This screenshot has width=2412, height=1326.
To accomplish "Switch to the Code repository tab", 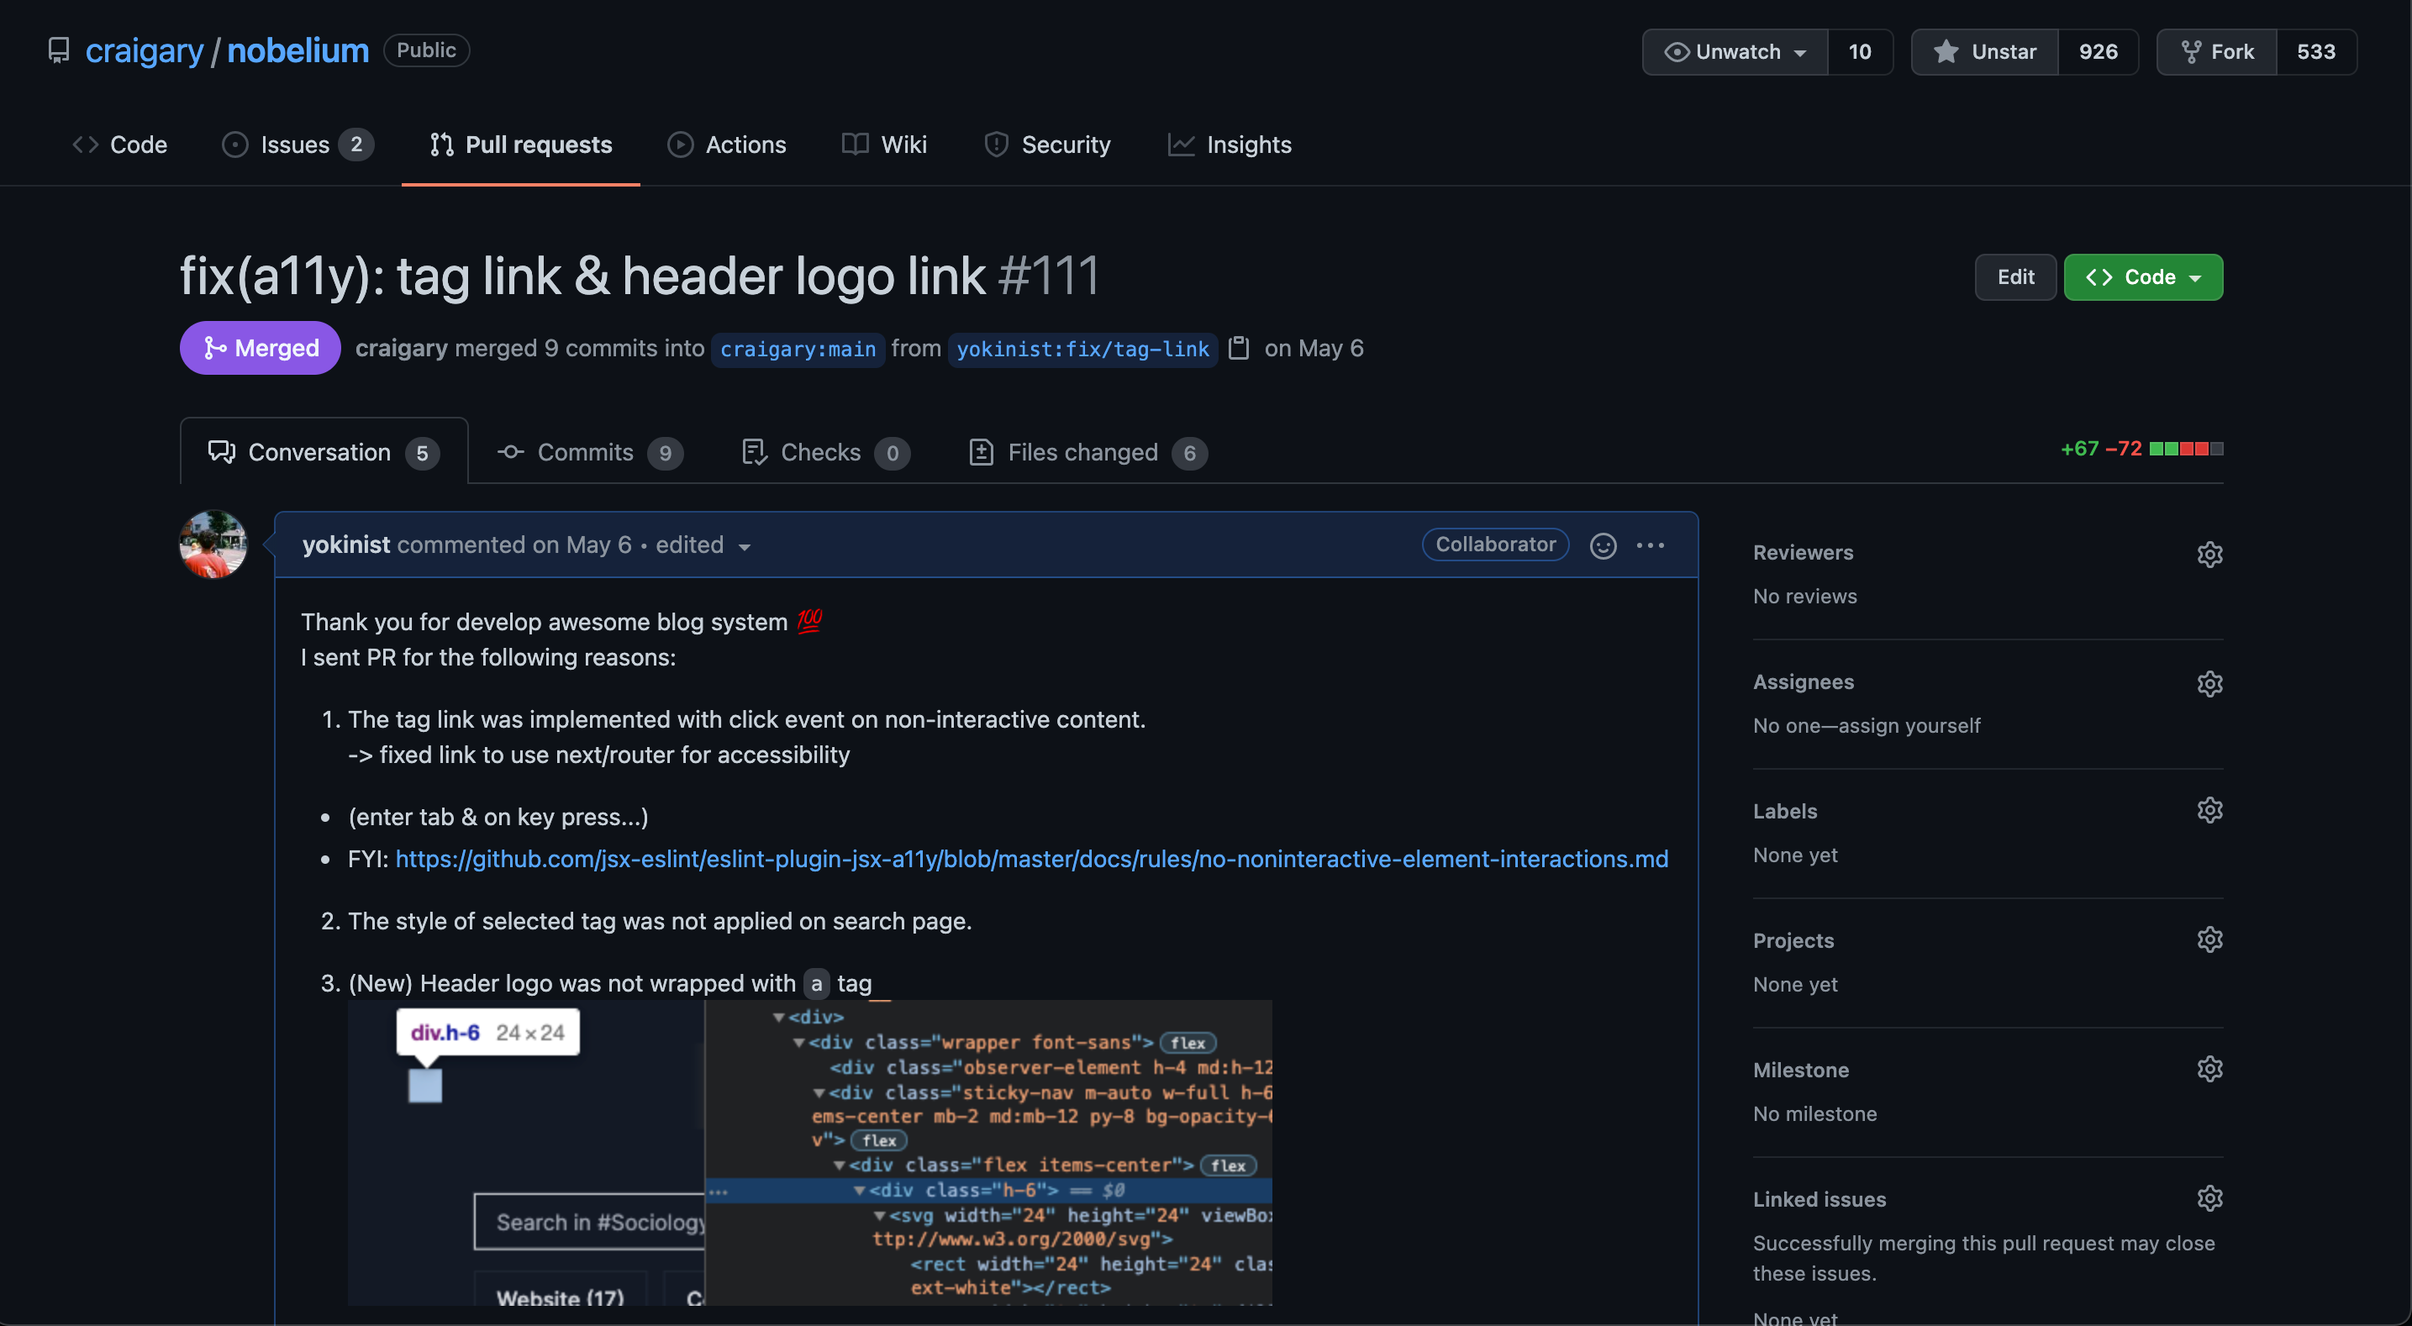I will point(120,145).
